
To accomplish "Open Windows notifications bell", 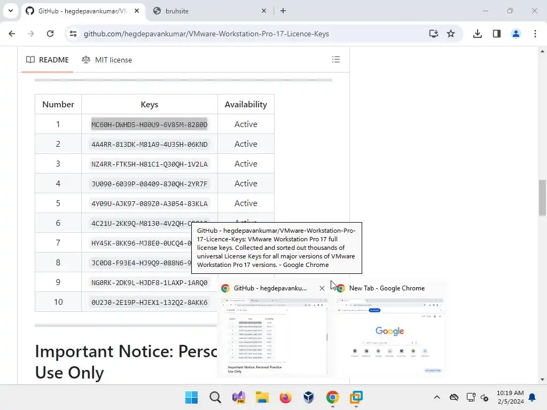I will click(x=532, y=397).
